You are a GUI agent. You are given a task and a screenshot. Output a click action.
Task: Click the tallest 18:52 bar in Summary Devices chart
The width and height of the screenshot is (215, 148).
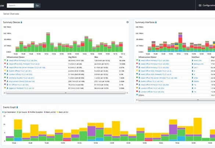[48, 42]
